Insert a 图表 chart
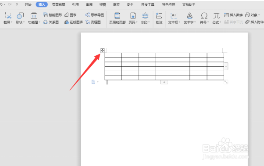Image resolution: width=264 pixels, height=166 pixels. click(x=71, y=15)
